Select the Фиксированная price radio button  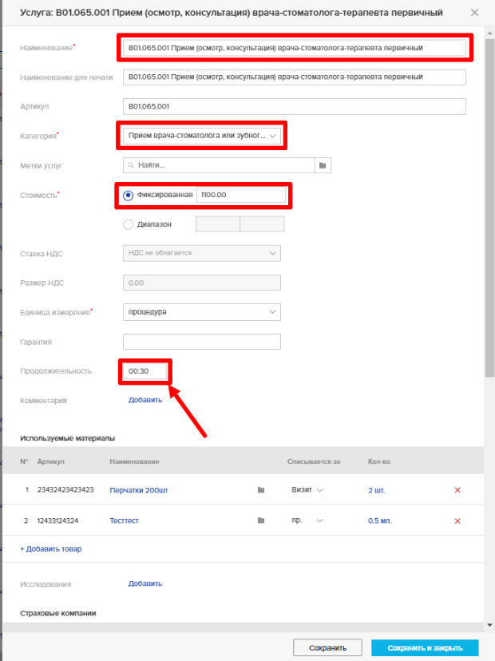click(x=129, y=195)
